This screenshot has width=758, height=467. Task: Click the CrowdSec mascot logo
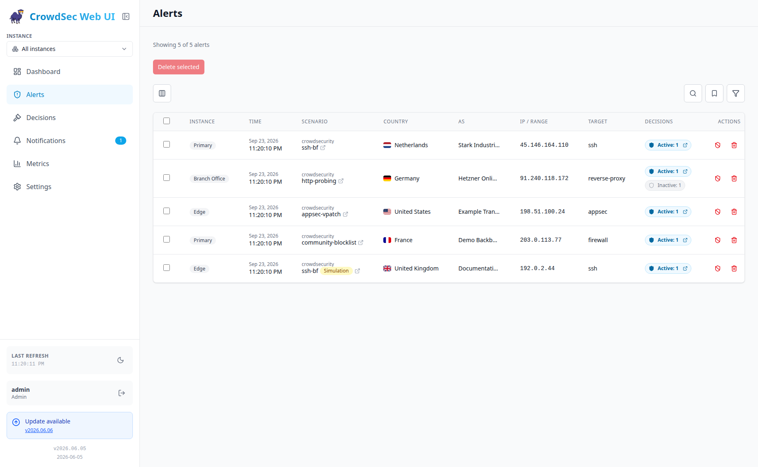point(17,16)
